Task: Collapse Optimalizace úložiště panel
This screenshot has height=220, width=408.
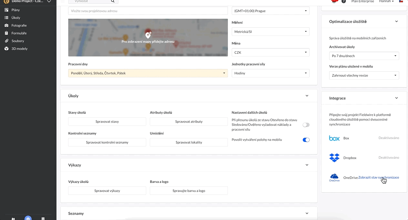Action: pos(397,22)
